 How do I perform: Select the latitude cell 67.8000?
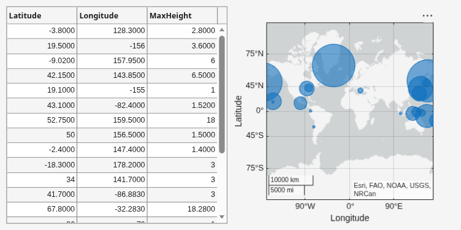[42, 209]
